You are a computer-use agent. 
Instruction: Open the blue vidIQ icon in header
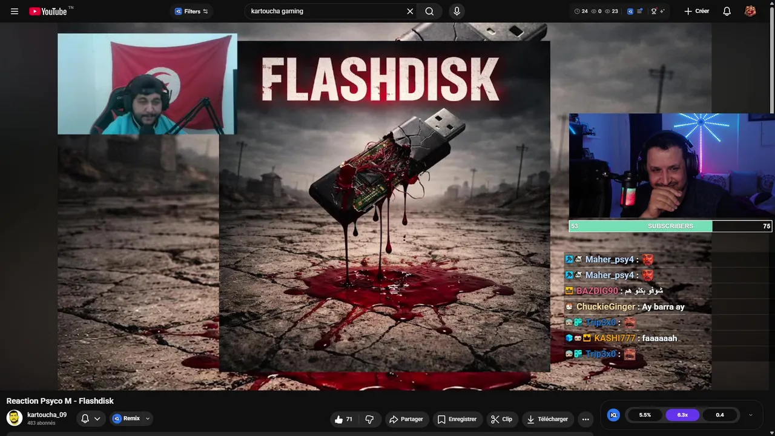click(x=630, y=12)
